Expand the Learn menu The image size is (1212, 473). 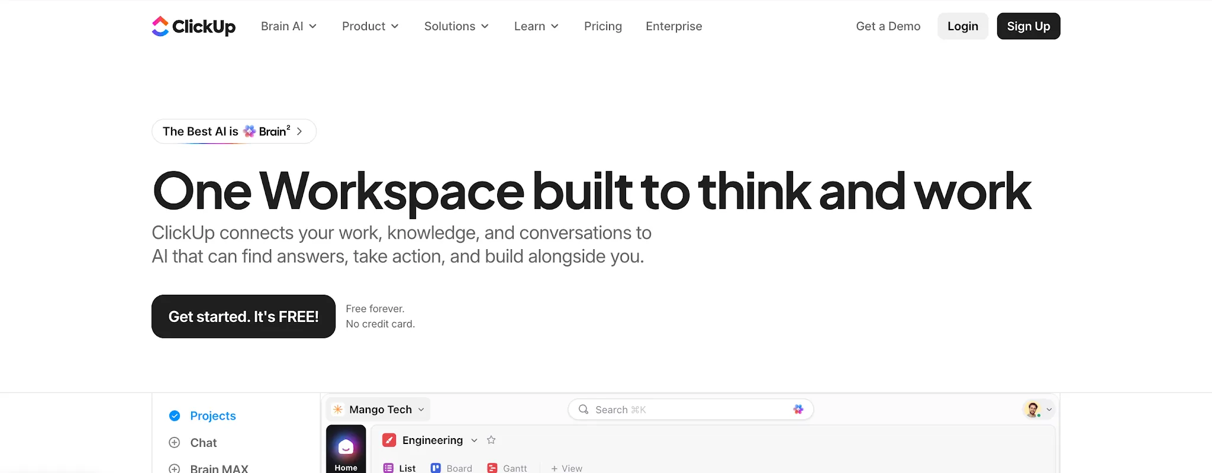[x=536, y=26]
